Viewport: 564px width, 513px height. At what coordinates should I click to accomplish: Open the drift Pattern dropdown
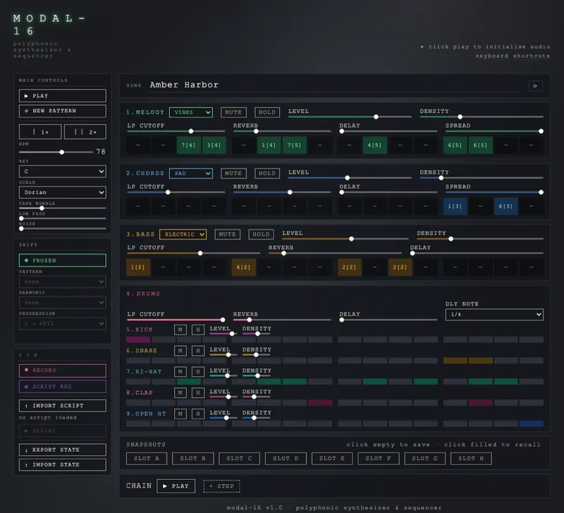(x=63, y=282)
